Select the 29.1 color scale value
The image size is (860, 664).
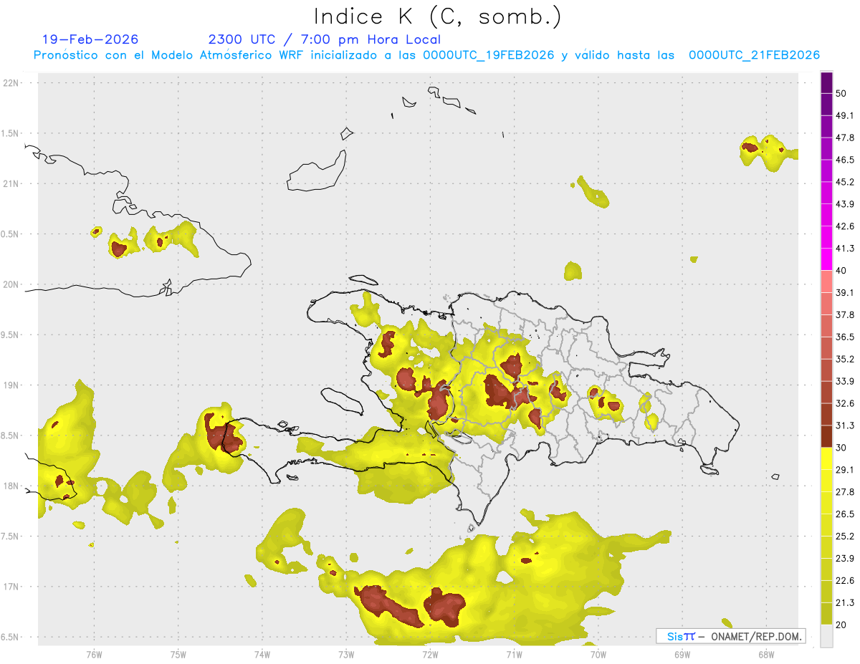(x=845, y=470)
